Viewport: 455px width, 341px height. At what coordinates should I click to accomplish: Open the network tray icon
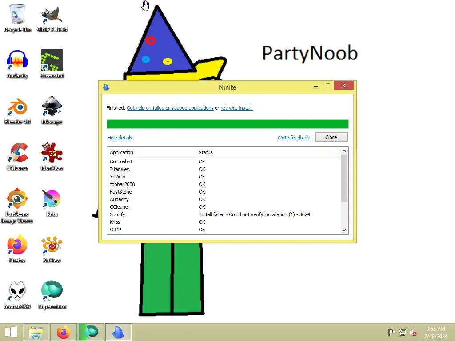click(x=403, y=332)
